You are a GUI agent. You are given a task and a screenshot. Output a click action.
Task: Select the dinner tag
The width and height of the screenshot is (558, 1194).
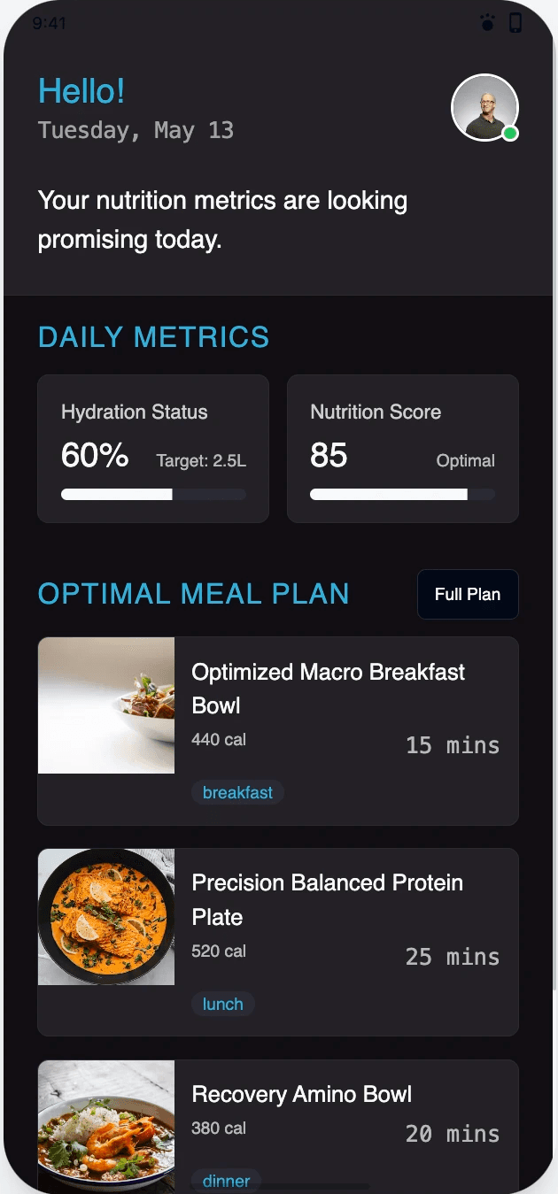227,1181
